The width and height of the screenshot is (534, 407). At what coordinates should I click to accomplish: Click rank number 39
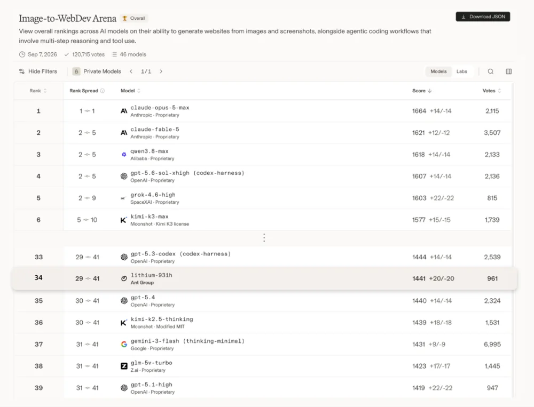38,388
